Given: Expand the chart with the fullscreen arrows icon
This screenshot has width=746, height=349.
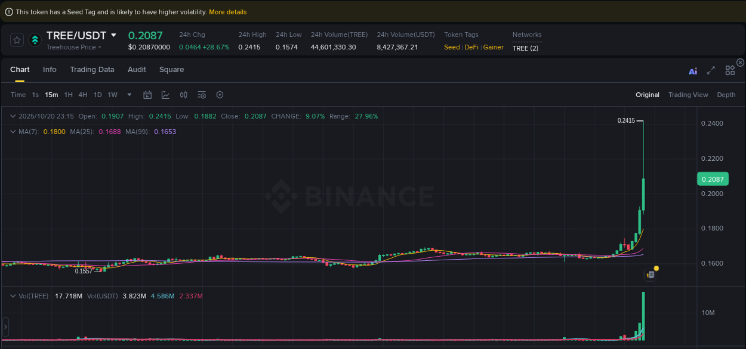Looking at the screenshot, I should coord(711,70).
